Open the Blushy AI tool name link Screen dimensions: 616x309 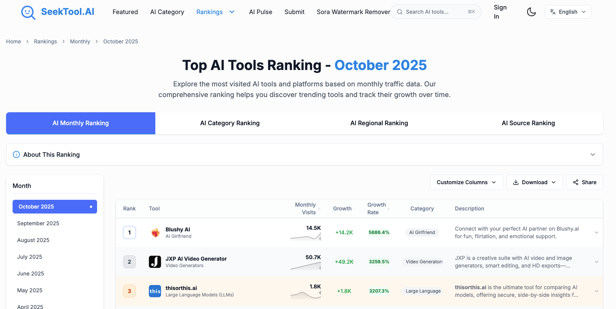(178, 229)
